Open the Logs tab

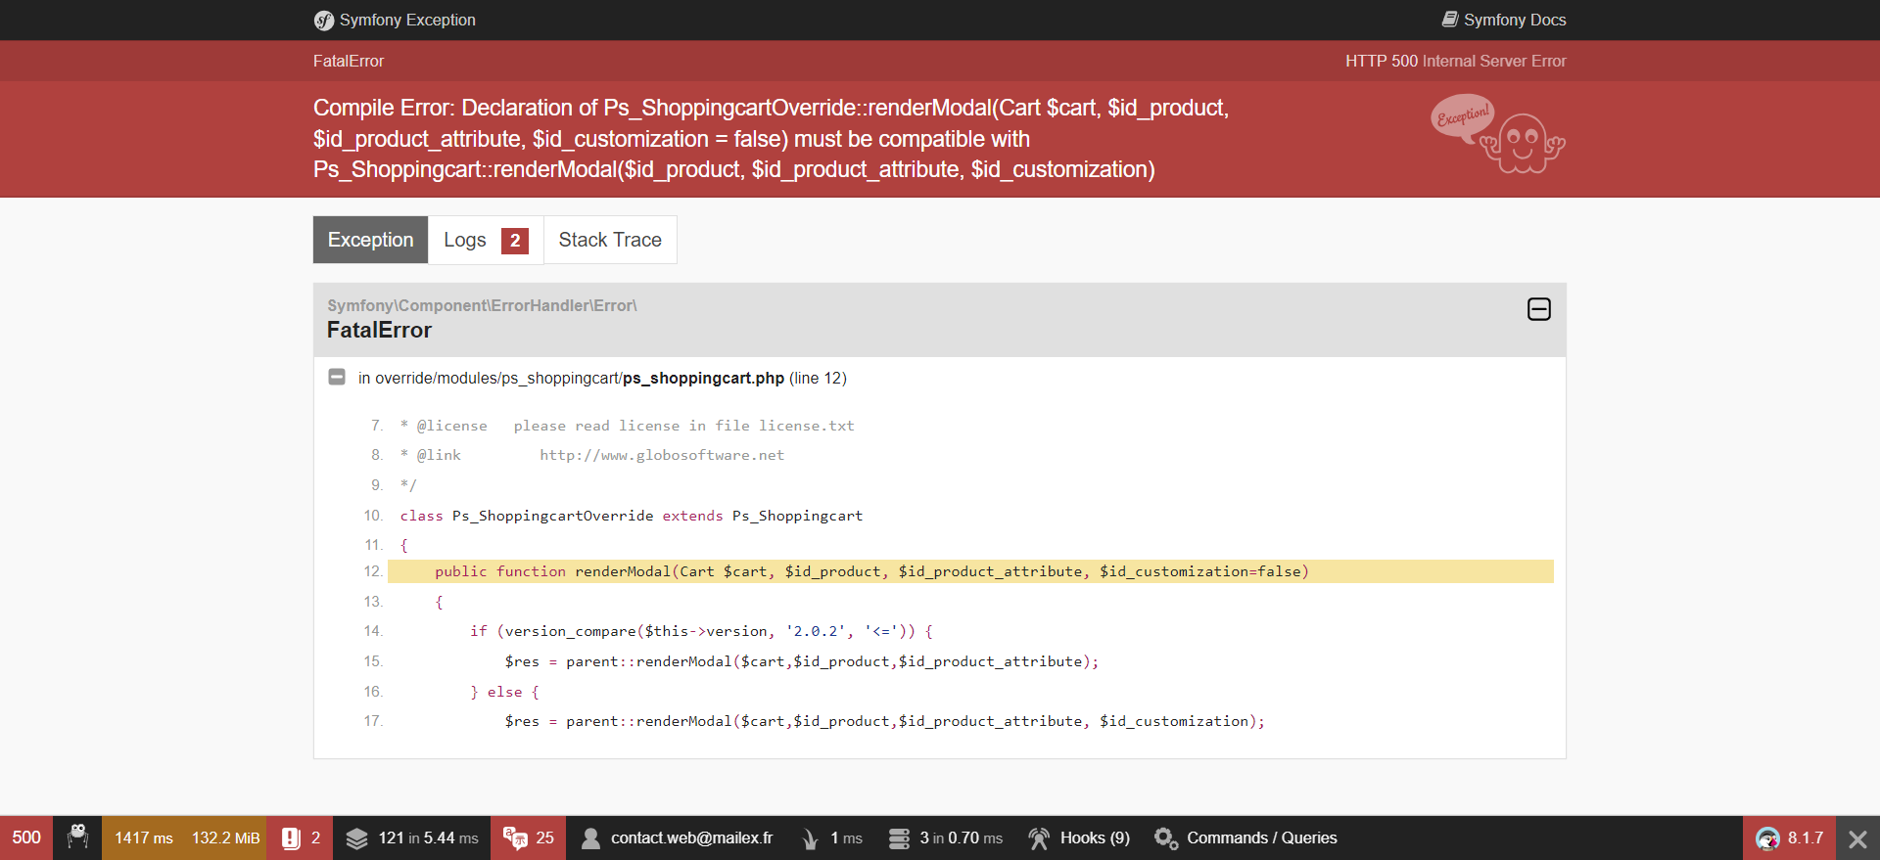click(x=486, y=240)
